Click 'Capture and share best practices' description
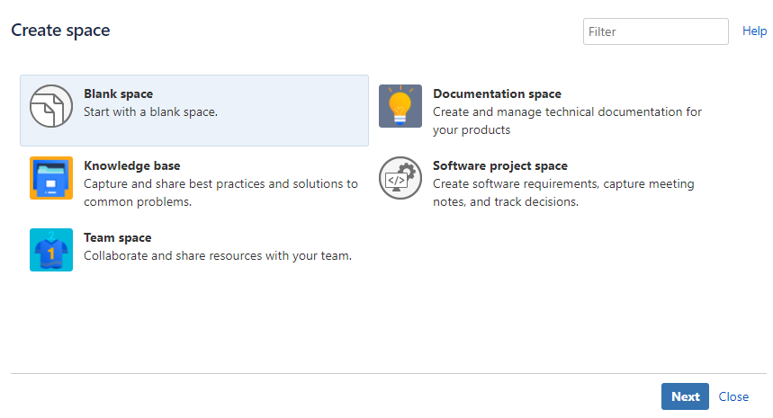This screenshot has height=418, width=773. click(220, 192)
